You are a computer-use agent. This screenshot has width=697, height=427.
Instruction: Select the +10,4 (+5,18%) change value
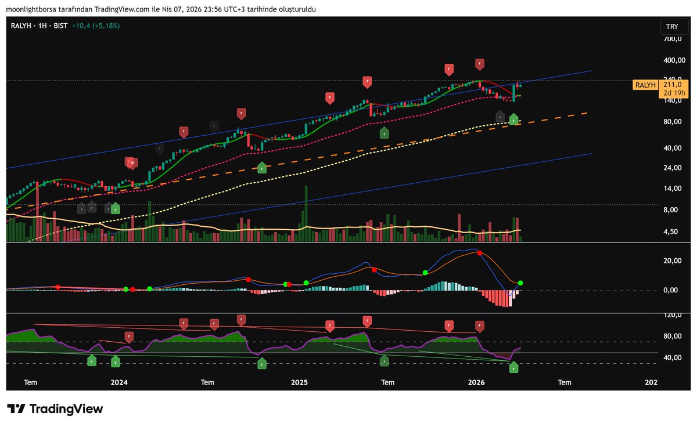tap(96, 26)
